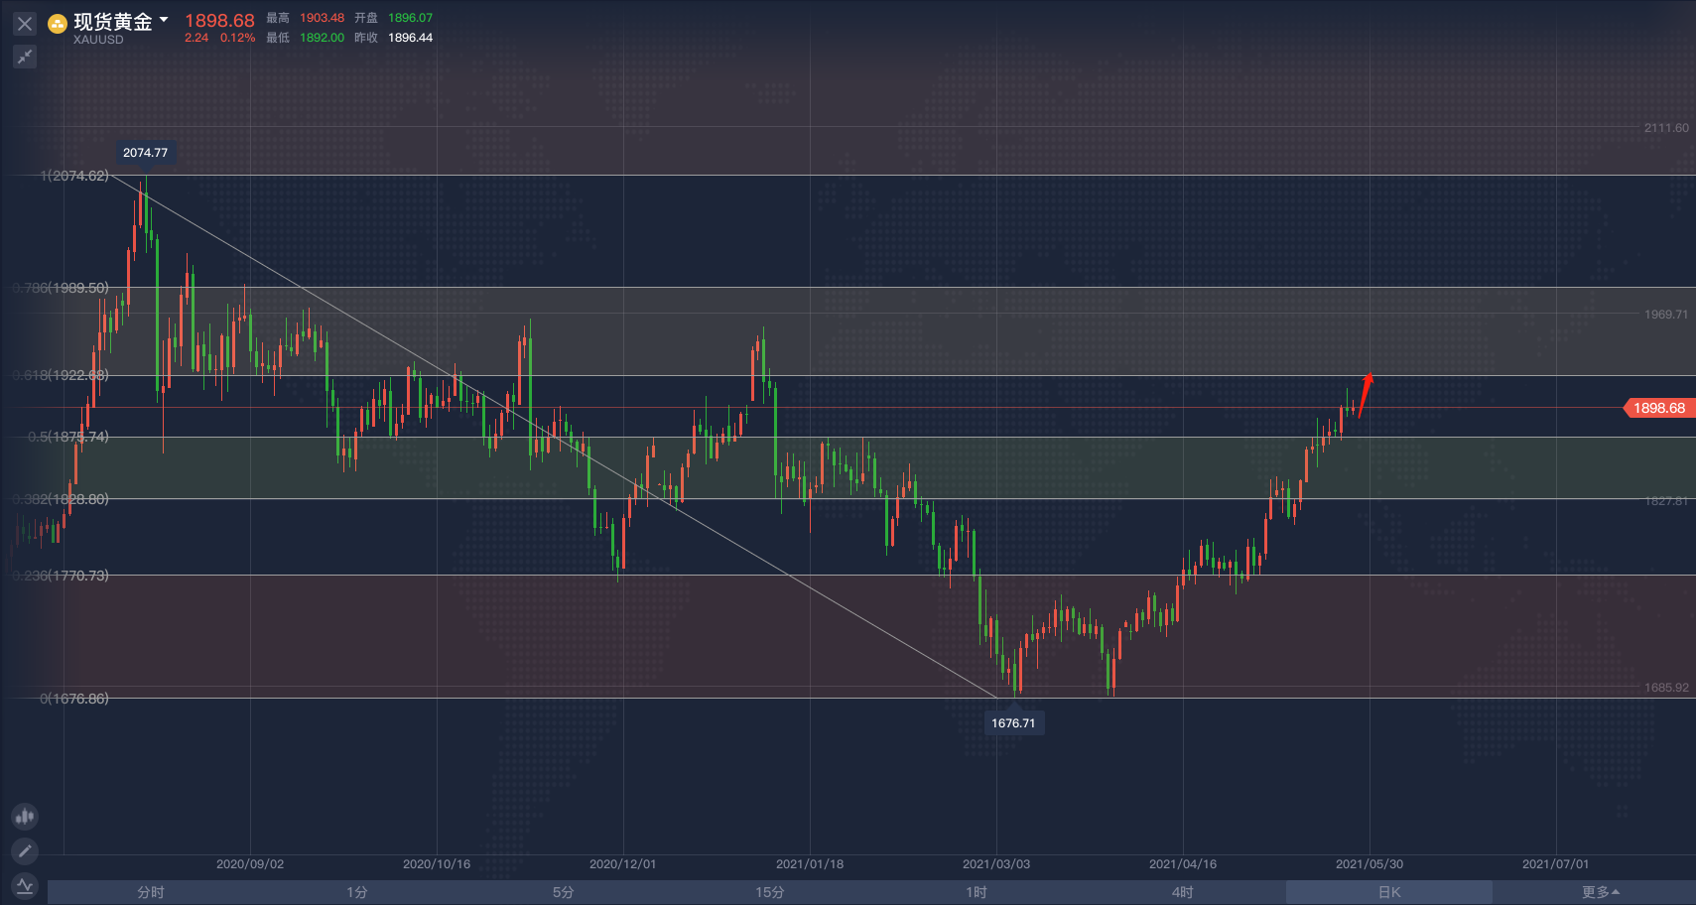Image resolution: width=1696 pixels, height=905 pixels.
Task: Click the 最低 value 1892.00
Action: pyautogui.click(x=322, y=38)
